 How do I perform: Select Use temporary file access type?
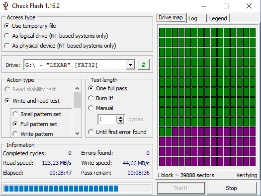[30, 26]
